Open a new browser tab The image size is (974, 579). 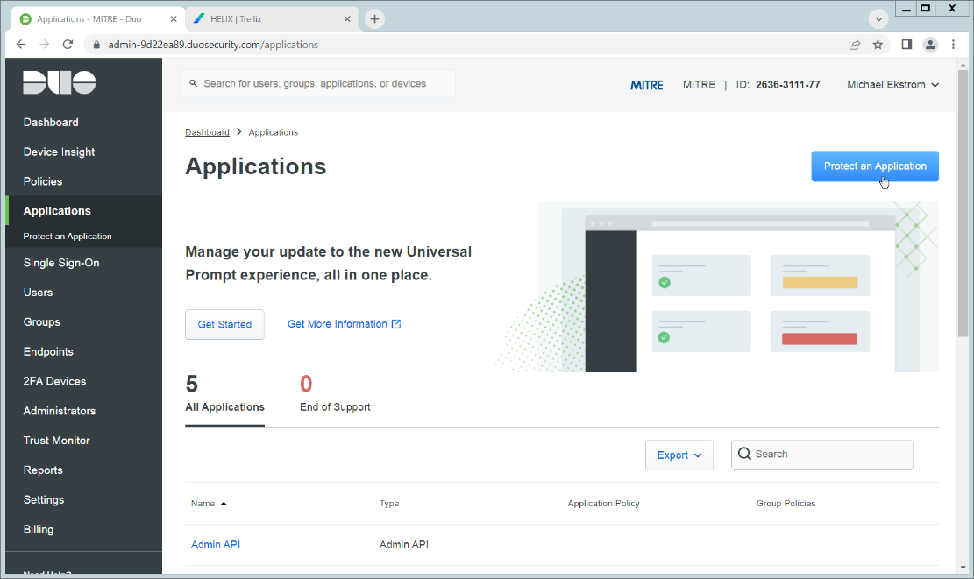click(374, 18)
